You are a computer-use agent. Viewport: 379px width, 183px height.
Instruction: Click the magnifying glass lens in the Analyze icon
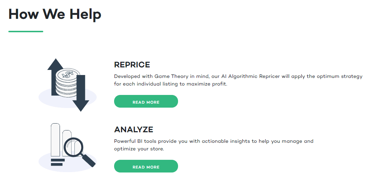click(73, 147)
